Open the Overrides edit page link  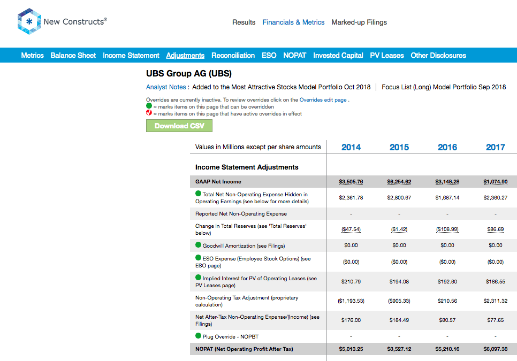323,100
